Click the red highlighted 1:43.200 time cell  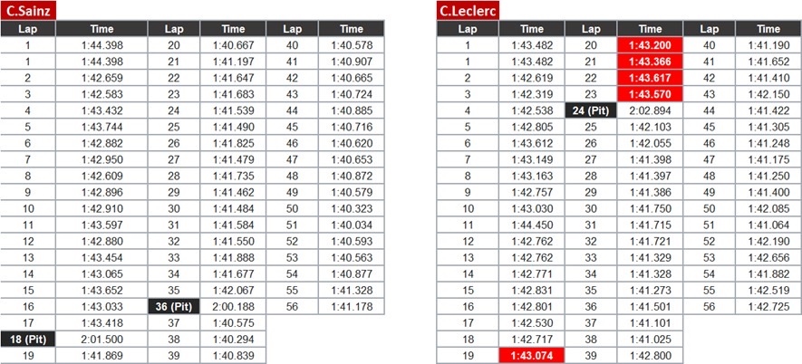tap(649, 45)
